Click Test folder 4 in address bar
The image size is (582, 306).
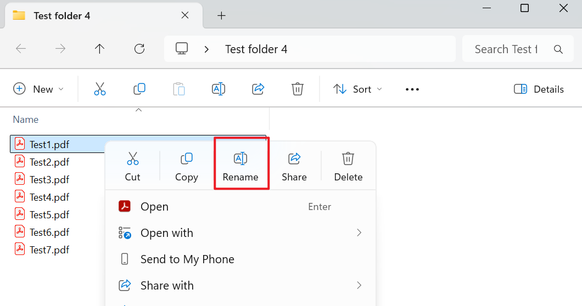pyautogui.click(x=256, y=49)
